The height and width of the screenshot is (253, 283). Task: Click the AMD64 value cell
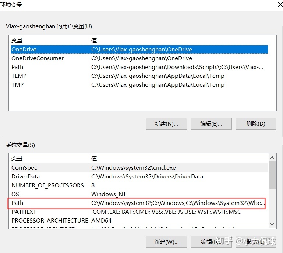point(101,220)
